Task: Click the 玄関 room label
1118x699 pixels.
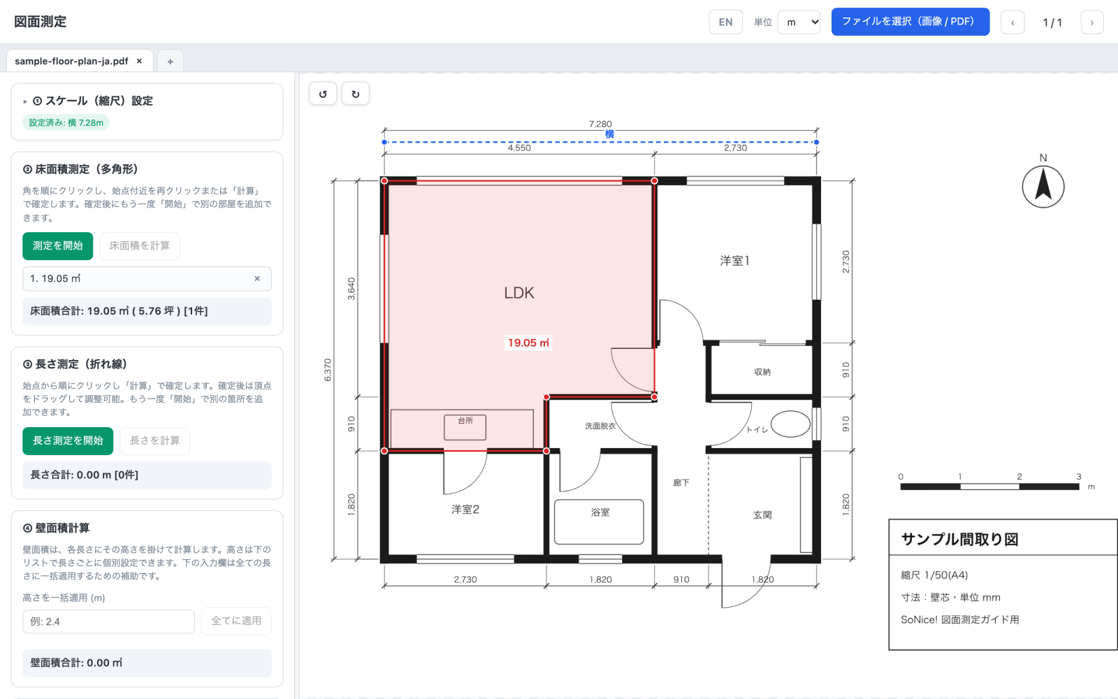Action: click(x=762, y=515)
